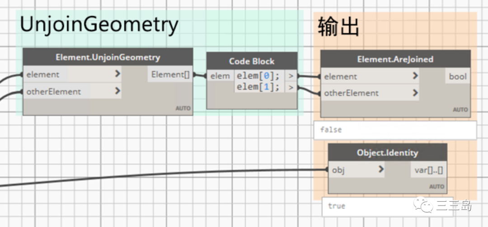
Task: Open AUTO lacing on Element.AreJoined node
Action: (x=460, y=110)
